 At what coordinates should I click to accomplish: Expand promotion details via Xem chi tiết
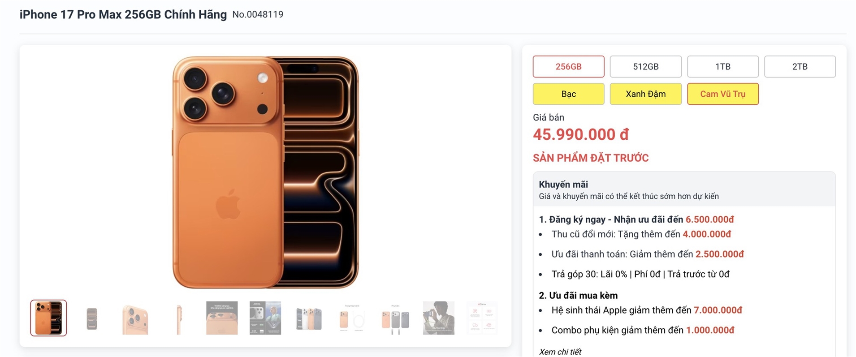[560, 352]
